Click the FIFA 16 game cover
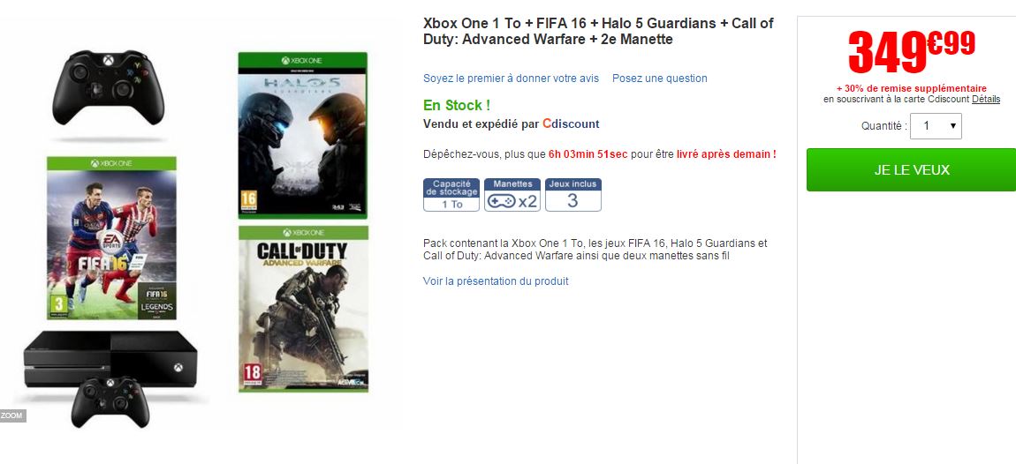Image resolution: width=1016 pixels, height=464 pixels. click(111, 238)
